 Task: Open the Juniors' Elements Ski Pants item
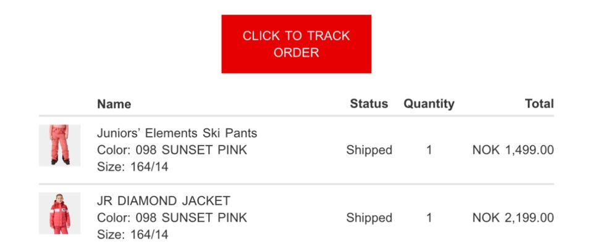[x=177, y=133]
